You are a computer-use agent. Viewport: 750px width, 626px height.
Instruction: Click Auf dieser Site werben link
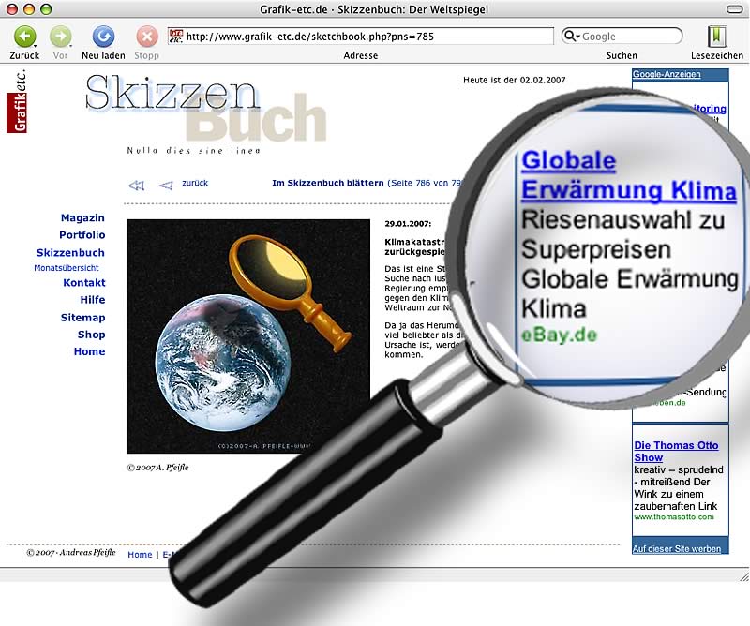tap(677, 549)
